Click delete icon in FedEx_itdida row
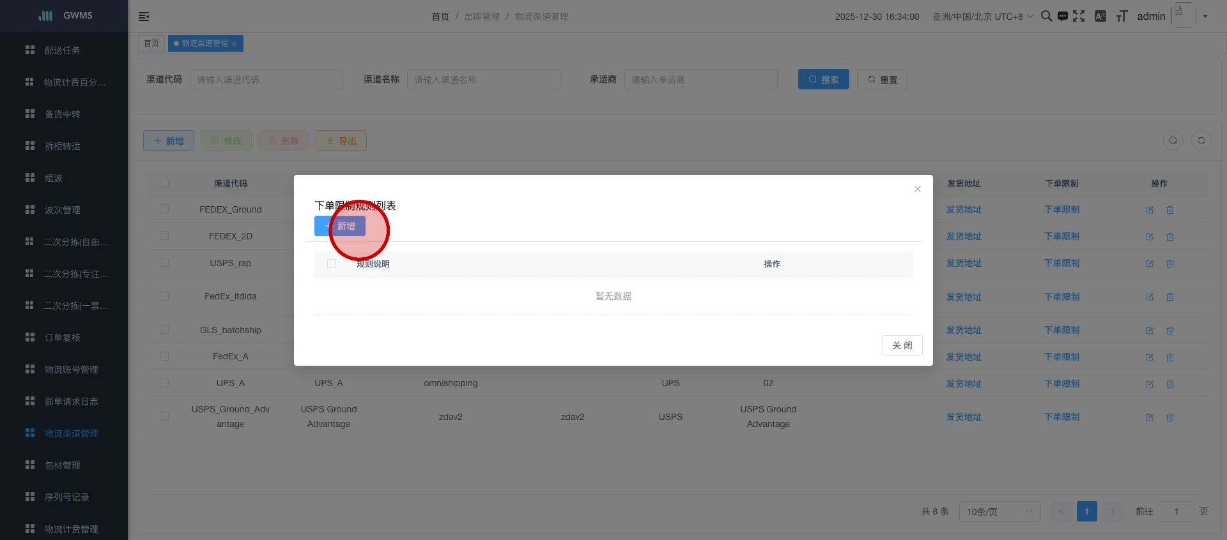This screenshot has width=1227, height=540. [x=1170, y=297]
